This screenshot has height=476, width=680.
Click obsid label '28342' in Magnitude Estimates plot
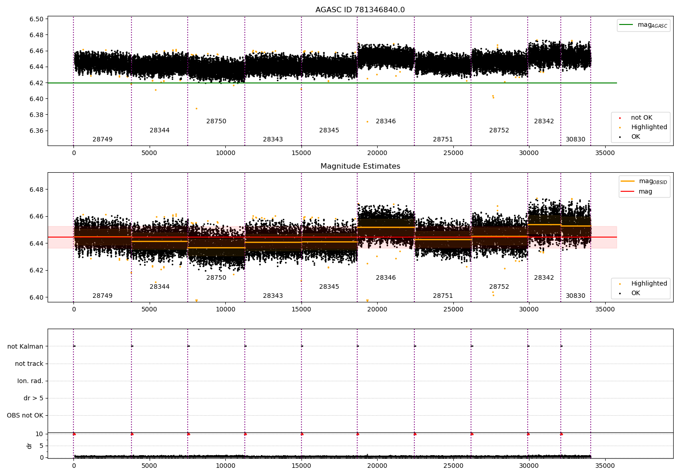click(x=544, y=277)
